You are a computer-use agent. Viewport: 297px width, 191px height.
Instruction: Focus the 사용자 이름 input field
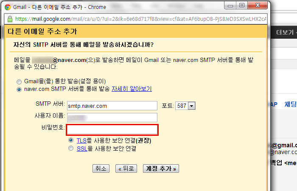tap(112, 118)
